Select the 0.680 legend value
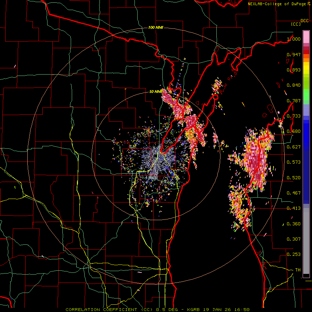Screen dimensions: 312x312 tap(294, 131)
